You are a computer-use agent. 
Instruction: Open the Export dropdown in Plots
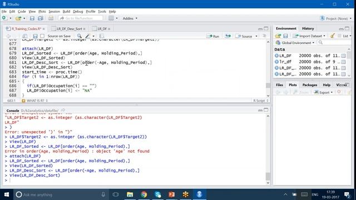pyautogui.click(x=323, y=92)
